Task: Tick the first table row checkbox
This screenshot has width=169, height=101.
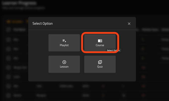Action: 9,39
